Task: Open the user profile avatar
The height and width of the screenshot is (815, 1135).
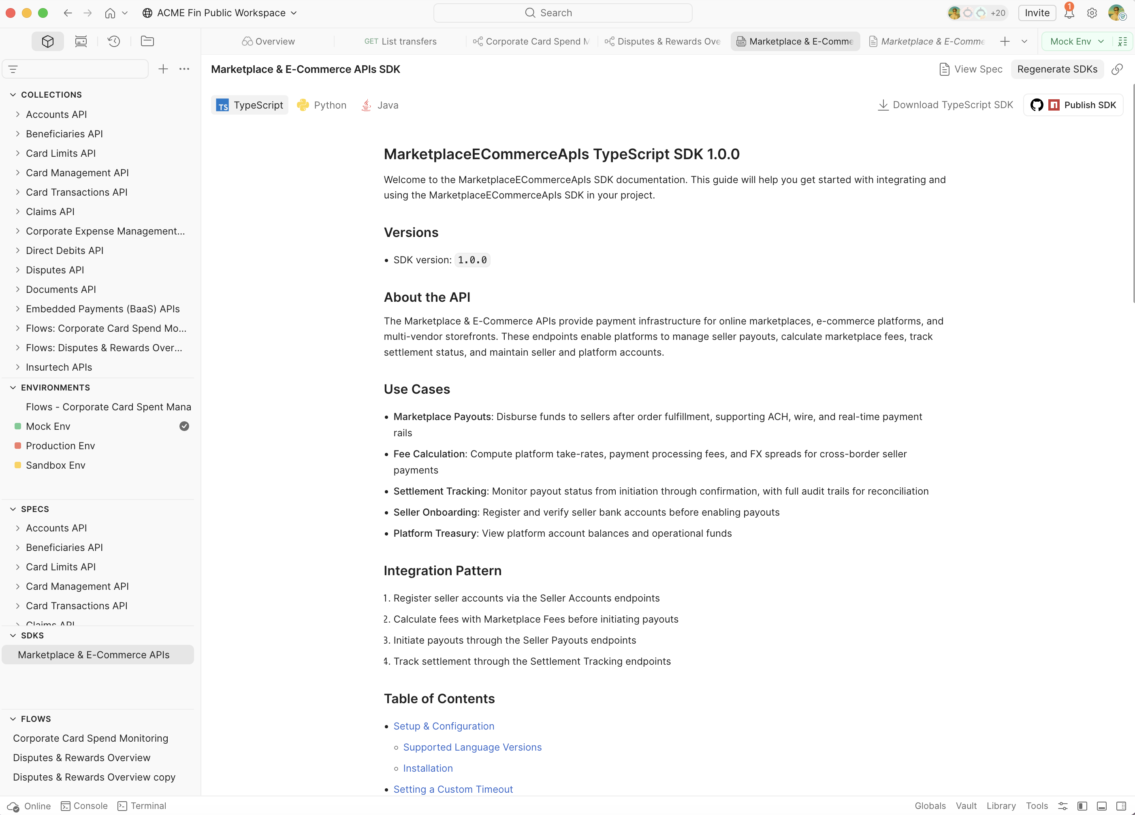Action: pyautogui.click(x=1116, y=13)
